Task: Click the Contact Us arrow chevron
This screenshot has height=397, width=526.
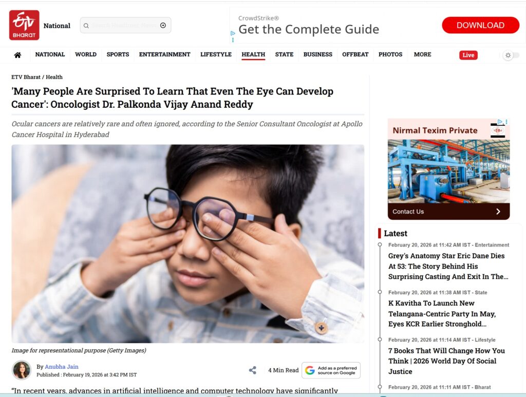Action: (x=498, y=212)
